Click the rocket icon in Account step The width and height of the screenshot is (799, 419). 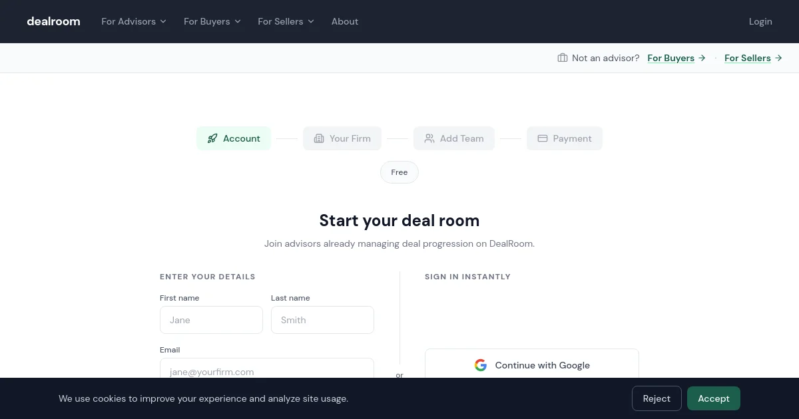212,138
